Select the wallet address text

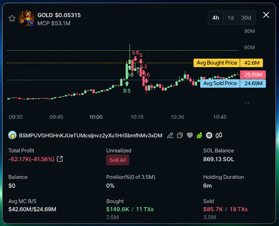click(x=91, y=136)
